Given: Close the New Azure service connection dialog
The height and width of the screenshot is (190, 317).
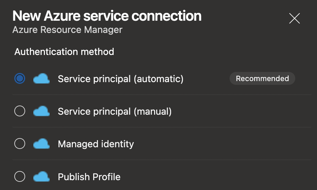Looking at the screenshot, I should [294, 18].
